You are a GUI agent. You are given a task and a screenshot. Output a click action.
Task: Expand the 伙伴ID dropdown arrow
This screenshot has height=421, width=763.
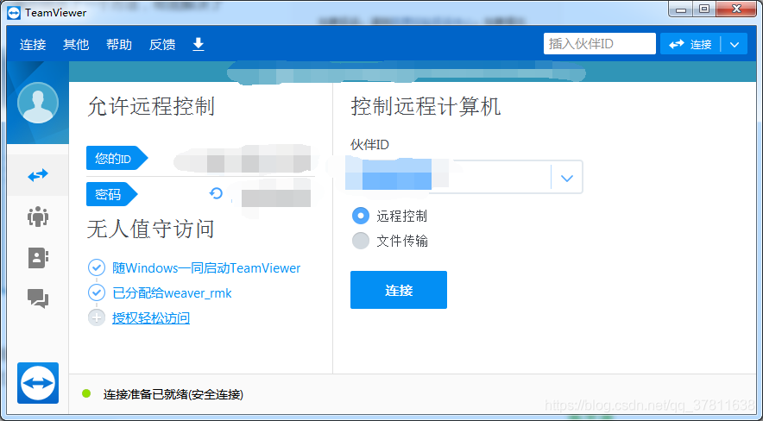566,178
